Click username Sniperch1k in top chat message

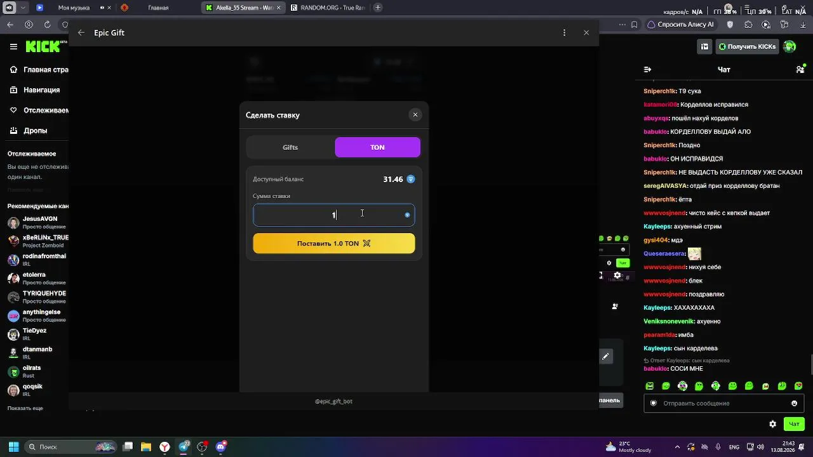660,91
